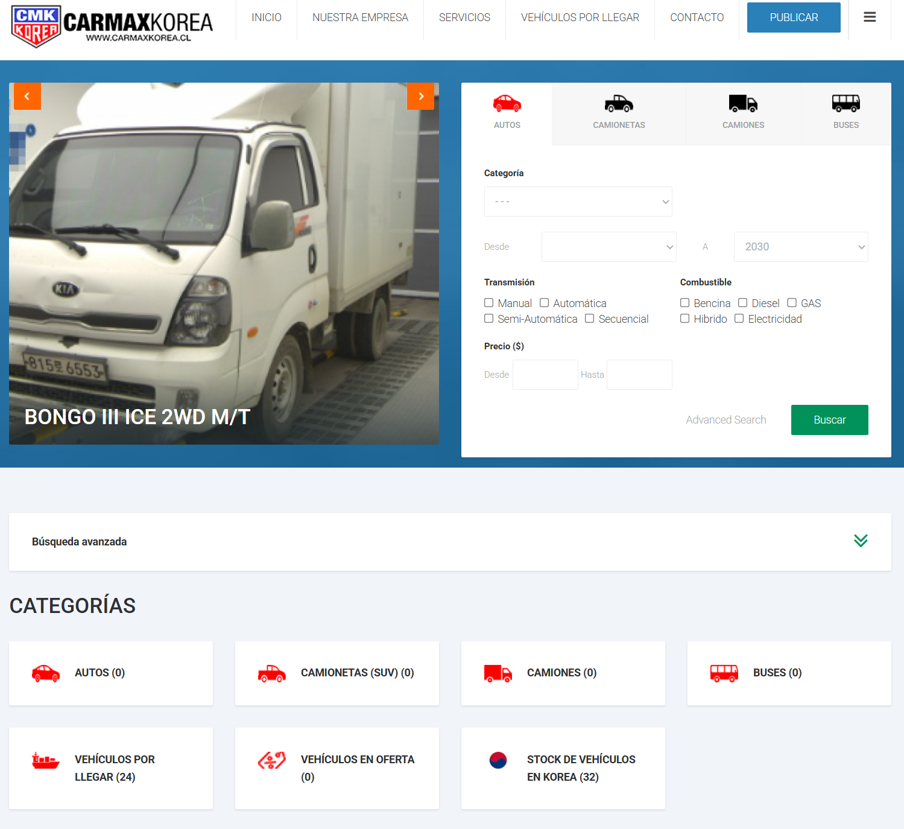The image size is (904, 829).
Task: Tick the Secuencial checkbox
Action: pos(590,319)
